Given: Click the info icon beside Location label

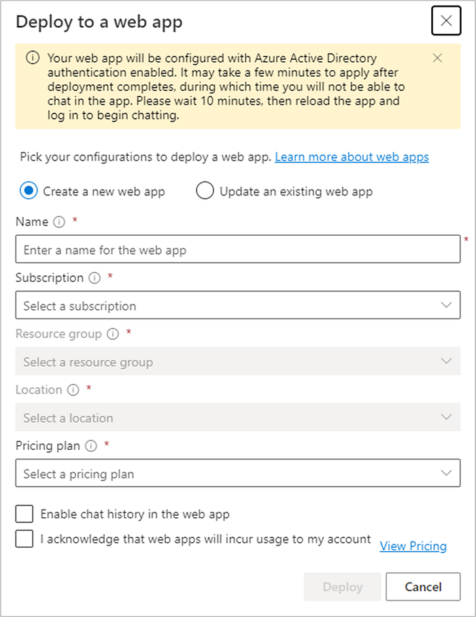Looking at the screenshot, I should 73,390.
